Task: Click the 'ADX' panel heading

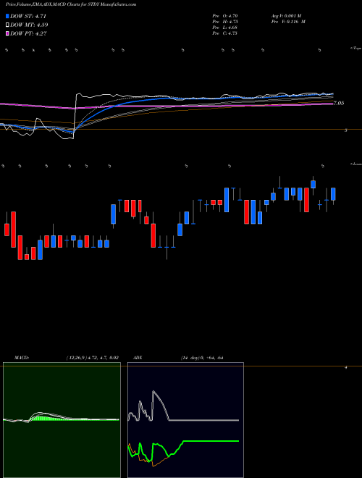Action: point(138,358)
